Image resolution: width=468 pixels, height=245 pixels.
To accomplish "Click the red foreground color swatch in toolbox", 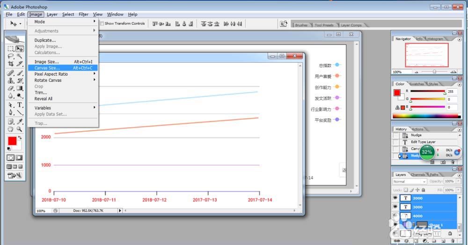I will 12,141.
